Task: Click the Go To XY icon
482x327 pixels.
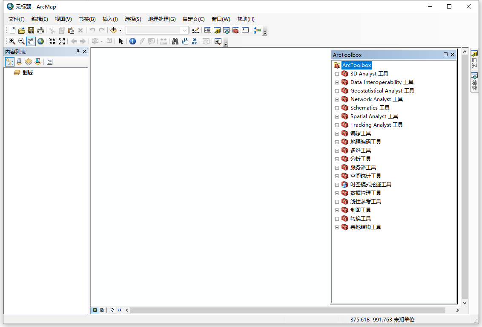Action: [x=194, y=41]
